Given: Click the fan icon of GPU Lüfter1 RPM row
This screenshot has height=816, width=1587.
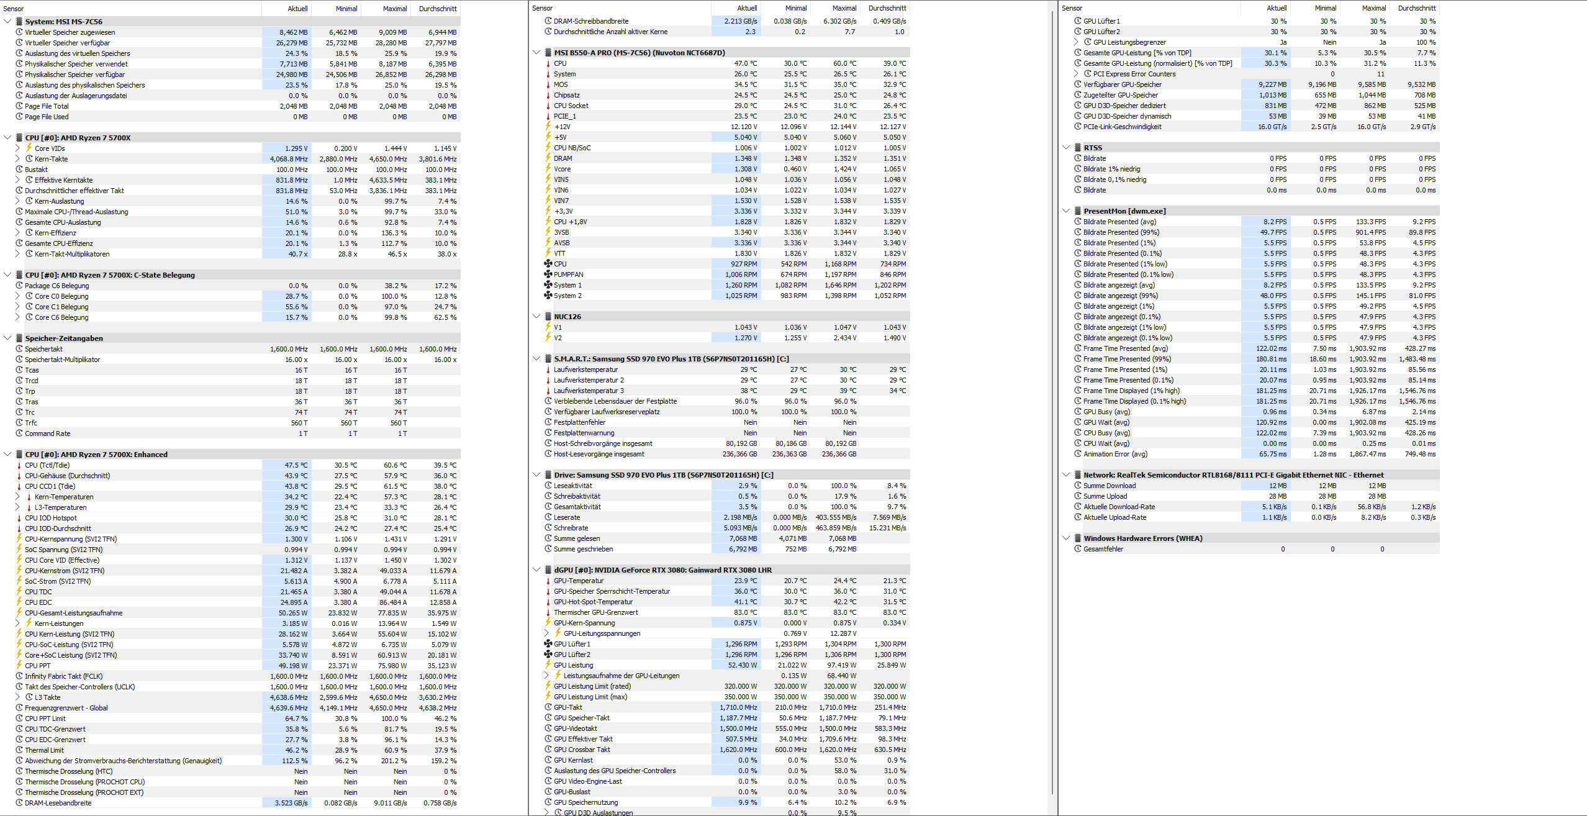Looking at the screenshot, I should [548, 644].
